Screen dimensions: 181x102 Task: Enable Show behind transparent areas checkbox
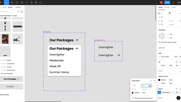tap(133, 98)
